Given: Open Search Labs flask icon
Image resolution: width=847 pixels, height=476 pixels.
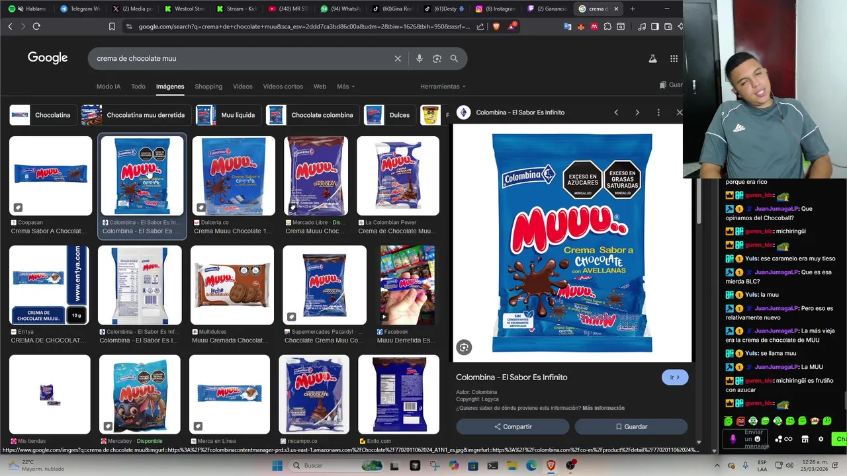Looking at the screenshot, I should 652,58.
